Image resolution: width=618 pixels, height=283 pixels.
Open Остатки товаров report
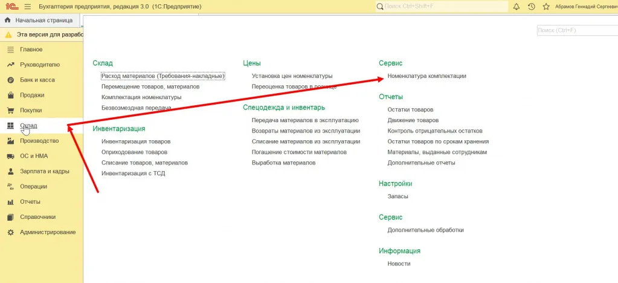coord(410,109)
